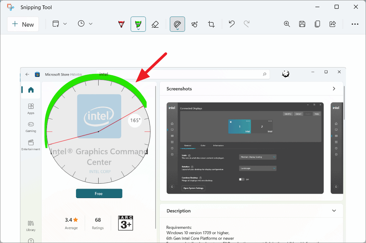This screenshot has height=243, width=366.
Task: Click the Free install button
Action: [99, 193]
